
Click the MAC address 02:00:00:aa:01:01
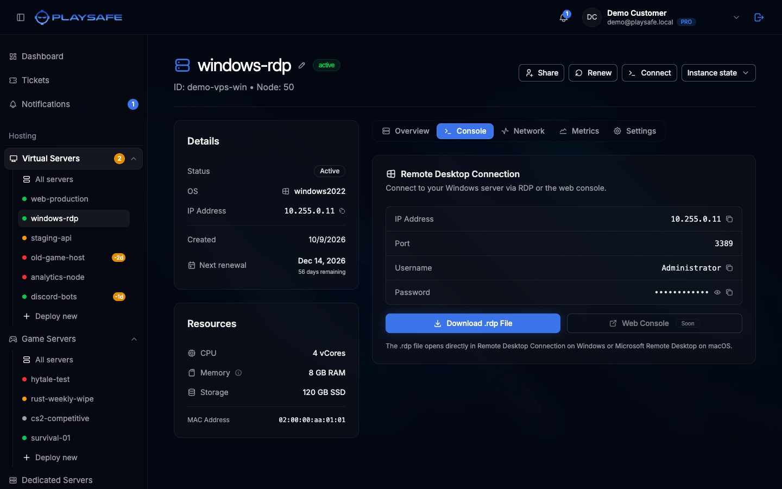click(x=312, y=420)
